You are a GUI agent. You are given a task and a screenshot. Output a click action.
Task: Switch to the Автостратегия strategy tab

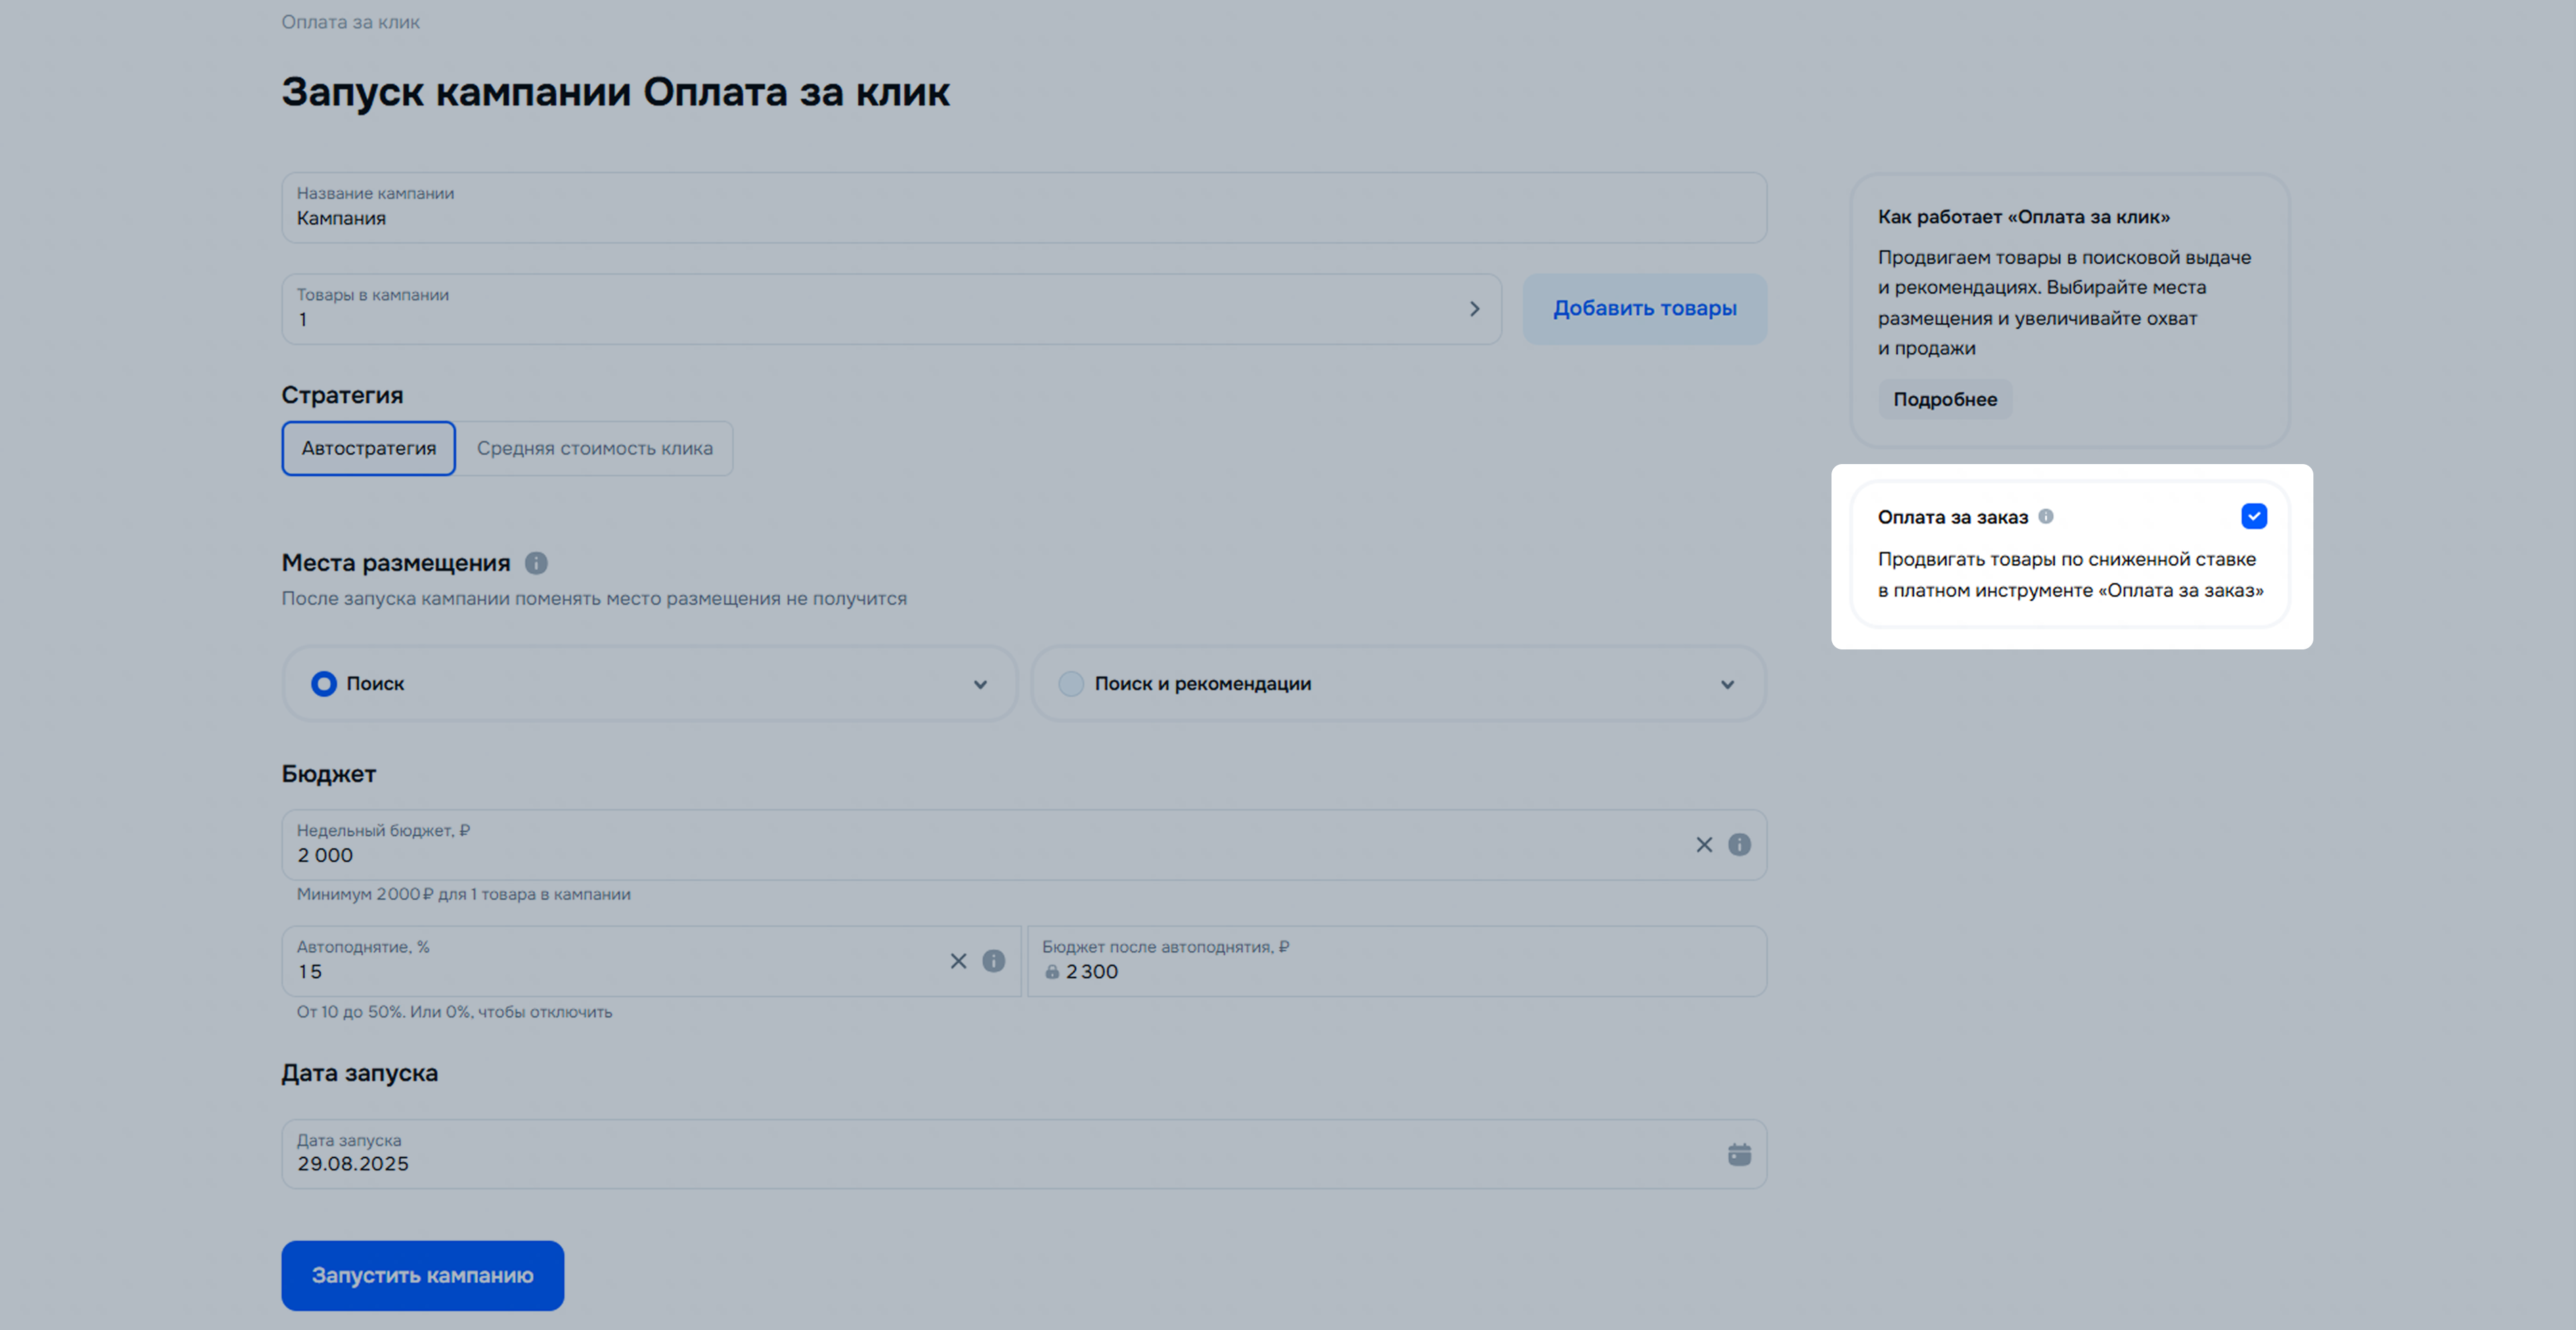click(369, 449)
